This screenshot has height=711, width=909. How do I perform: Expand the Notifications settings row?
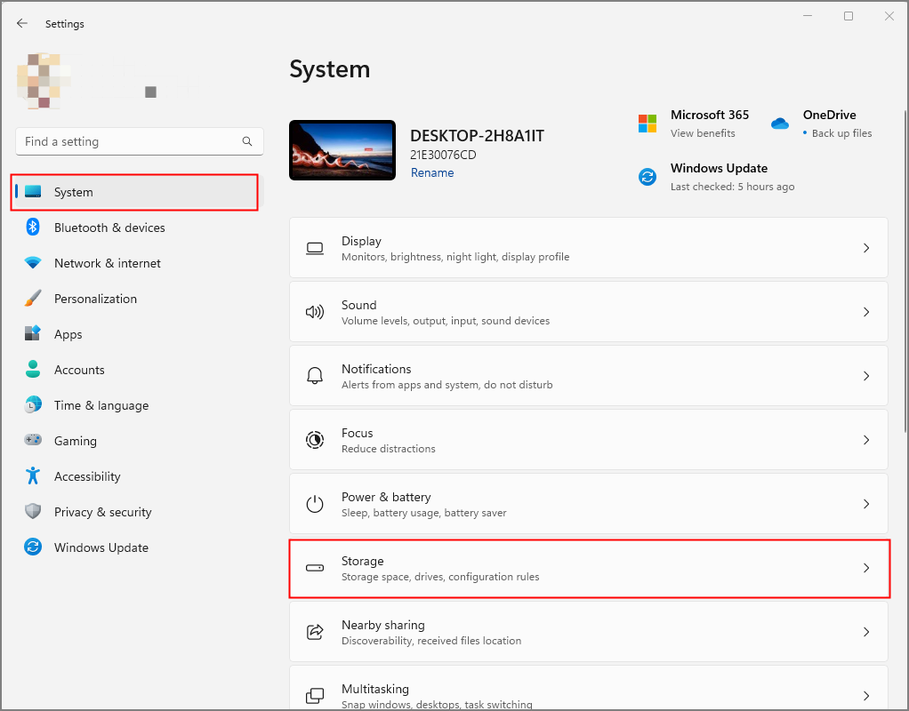[x=588, y=375]
